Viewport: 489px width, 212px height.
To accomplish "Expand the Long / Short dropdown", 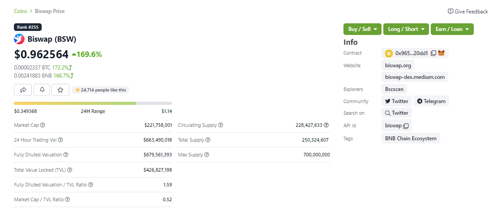I will click(x=406, y=29).
